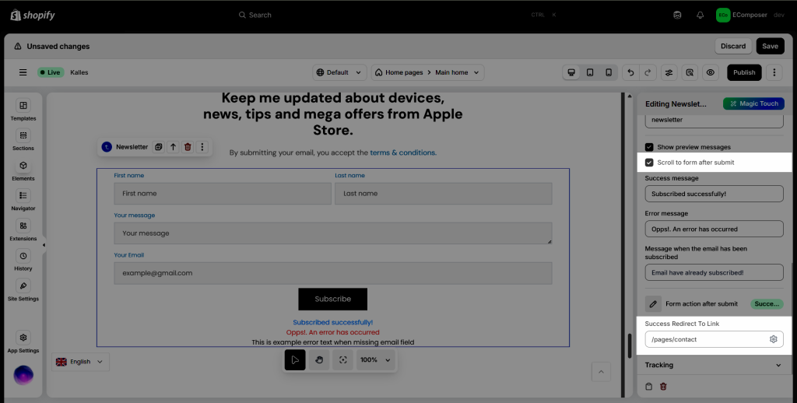Click gear icon in Success Redirect field
The width and height of the screenshot is (797, 403).
(773, 339)
